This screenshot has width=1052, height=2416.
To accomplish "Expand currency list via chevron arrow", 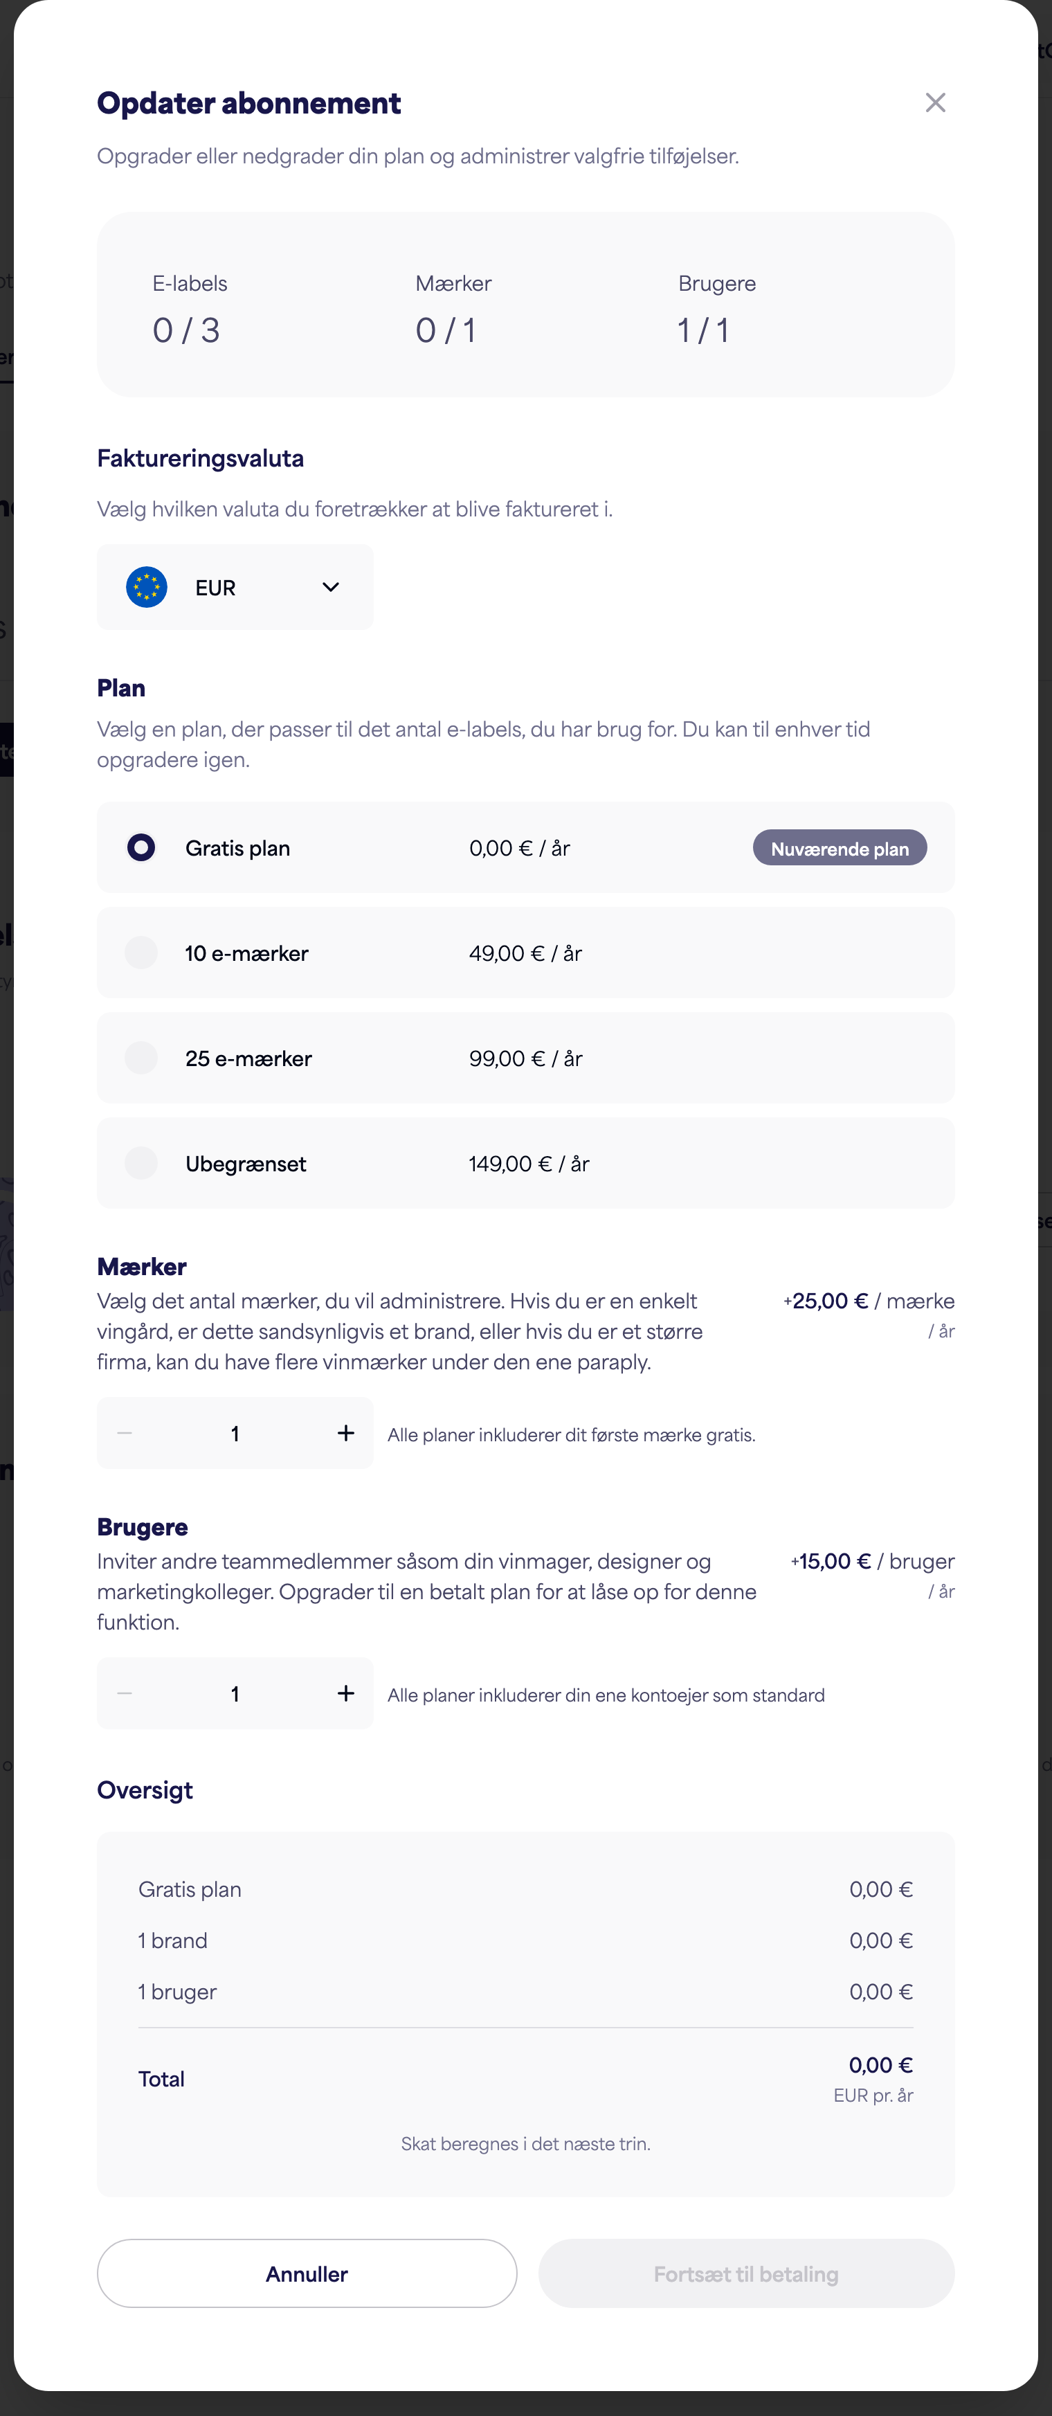I will [330, 587].
